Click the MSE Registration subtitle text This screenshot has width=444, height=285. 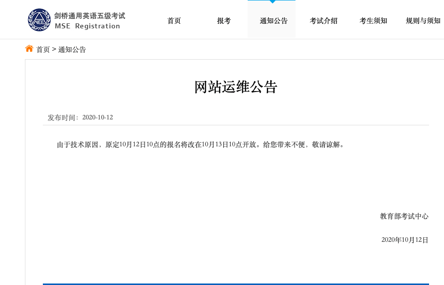coord(88,26)
